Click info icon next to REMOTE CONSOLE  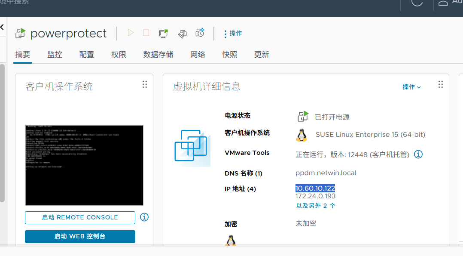click(x=144, y=217)
